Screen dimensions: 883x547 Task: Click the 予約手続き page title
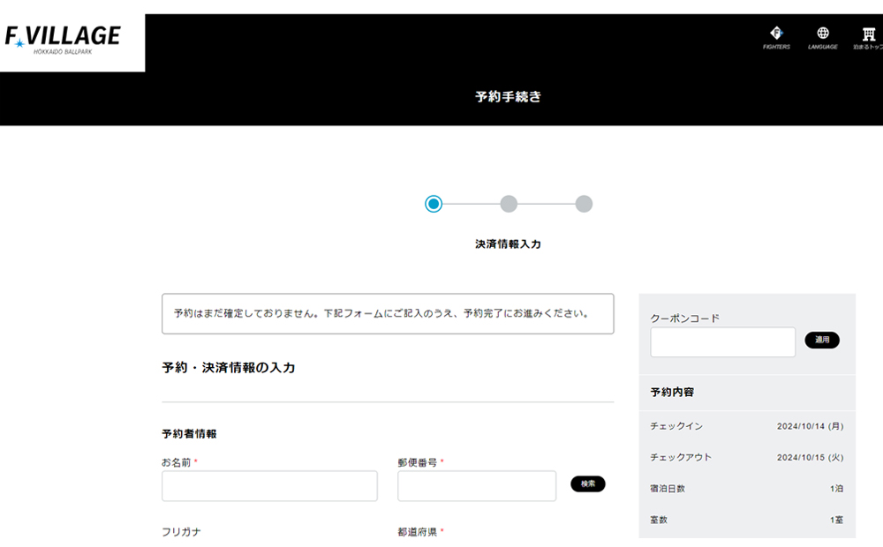pyautogui.click(x=509, y=97)
